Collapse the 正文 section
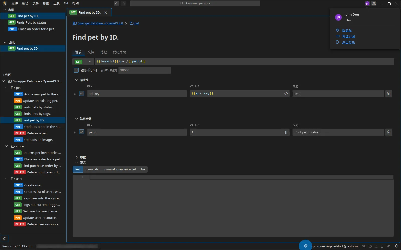 click(77, 163)
